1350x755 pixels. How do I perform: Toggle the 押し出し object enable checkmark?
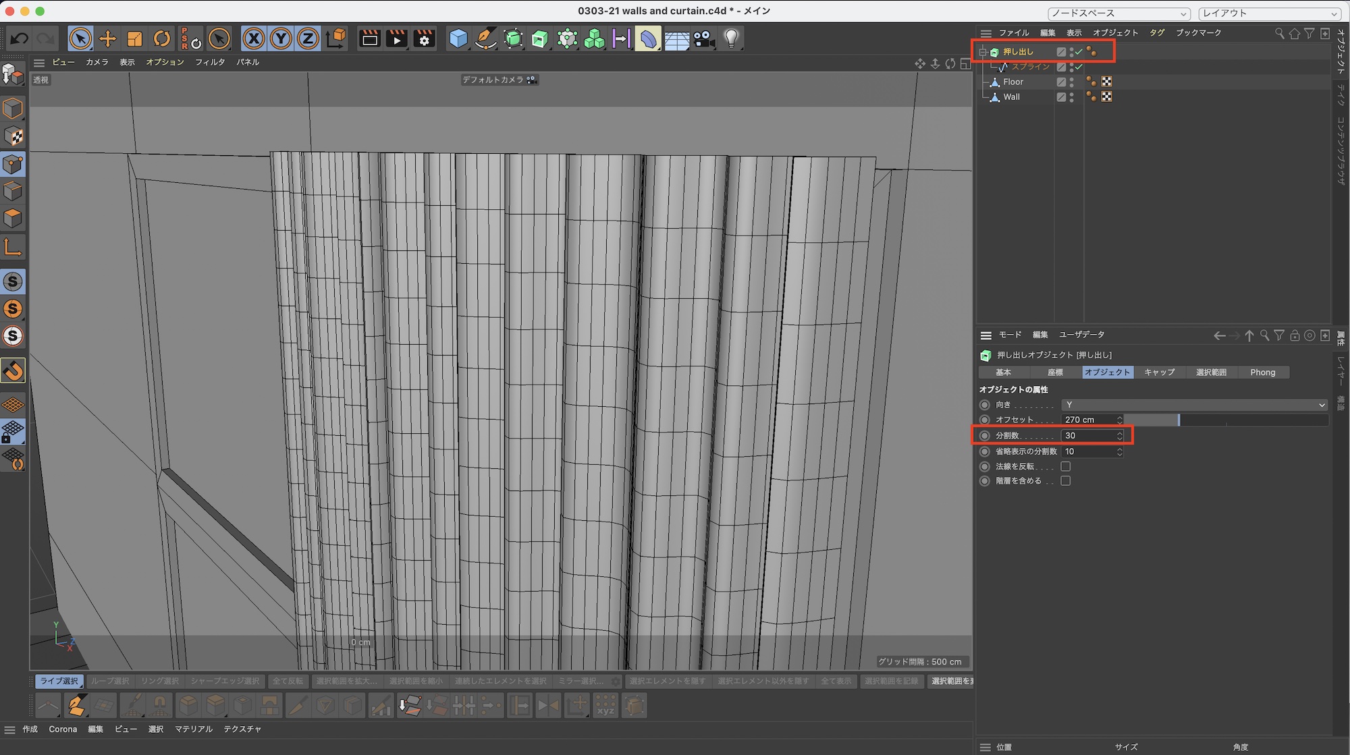(1079, 52)
